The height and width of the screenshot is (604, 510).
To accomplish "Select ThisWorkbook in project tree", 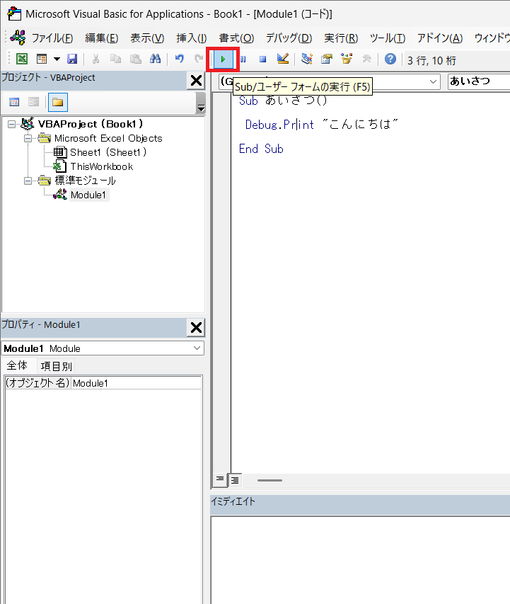I will coord(102,167).
